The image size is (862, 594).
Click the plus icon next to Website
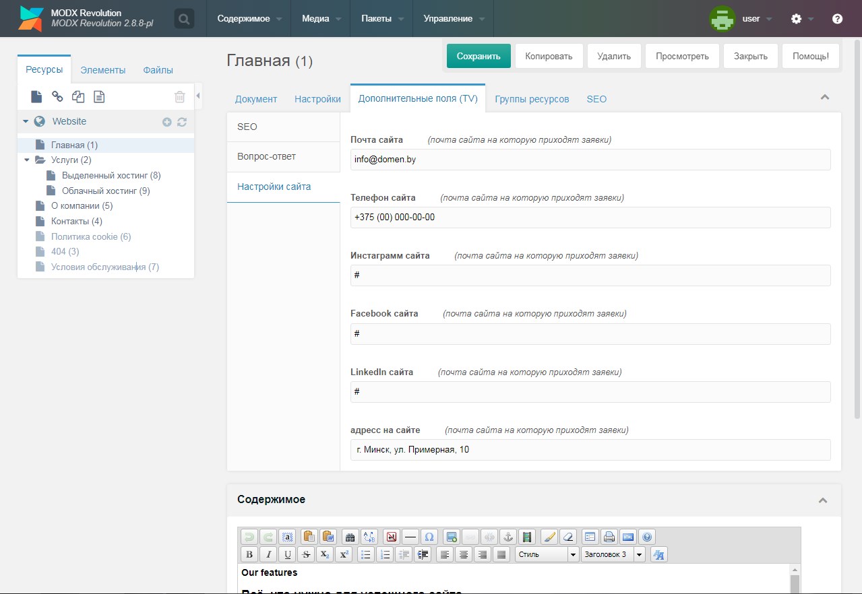tap(167, 122)
